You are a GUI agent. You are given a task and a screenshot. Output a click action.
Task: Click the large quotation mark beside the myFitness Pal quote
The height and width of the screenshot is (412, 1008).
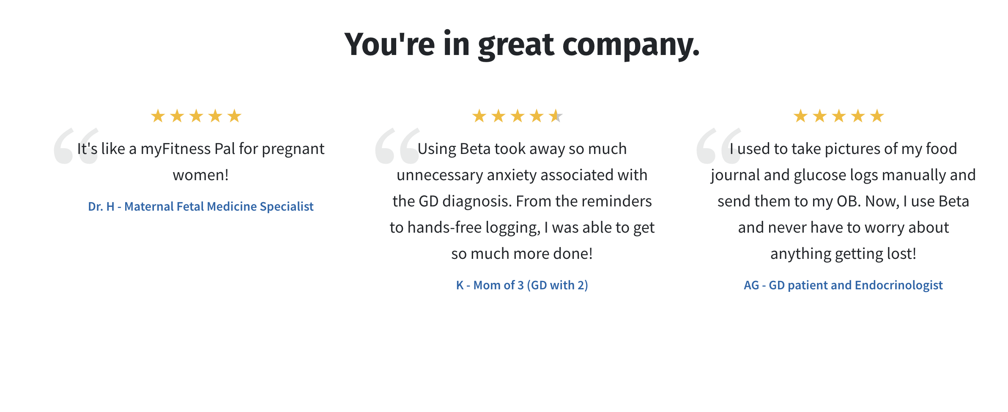(x=76, y=146)
